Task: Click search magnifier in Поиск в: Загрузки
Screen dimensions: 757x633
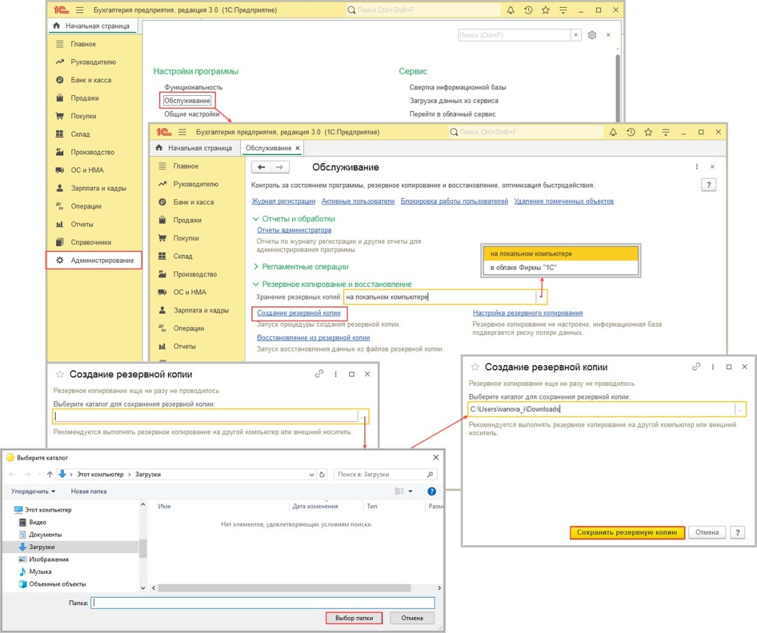Action: click(430, 474)
